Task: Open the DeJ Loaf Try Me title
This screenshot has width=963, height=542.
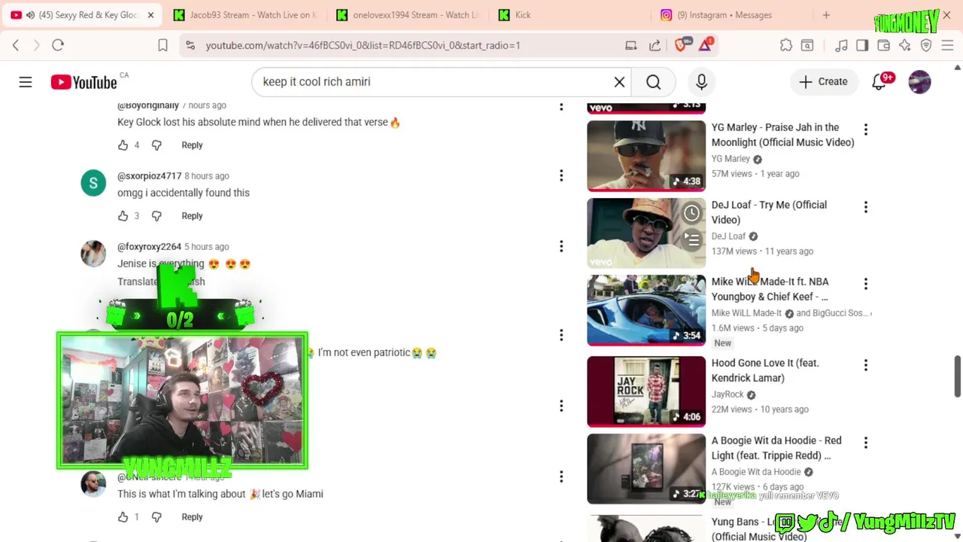Action: pyautogui.click(x=769, y=212)
